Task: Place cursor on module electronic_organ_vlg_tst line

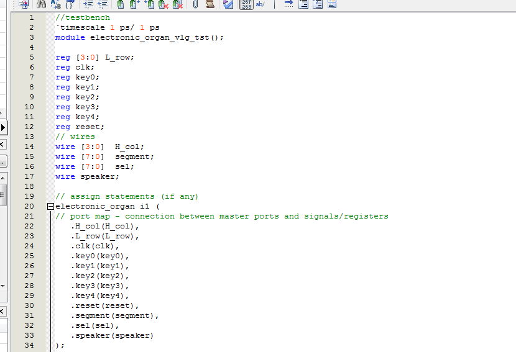Action: coord(139,37)
